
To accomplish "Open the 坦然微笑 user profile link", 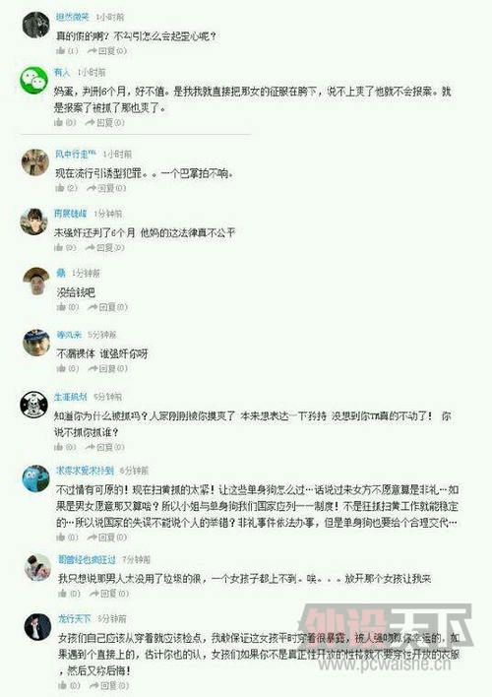I will [73, 17].
